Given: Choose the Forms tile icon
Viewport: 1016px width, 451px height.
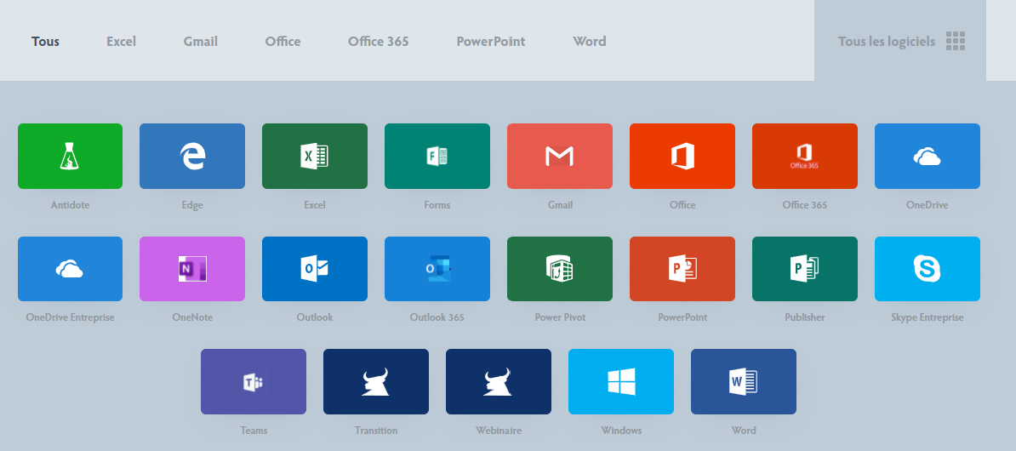Looking at the screenshot, I should [x=437, y=157].
